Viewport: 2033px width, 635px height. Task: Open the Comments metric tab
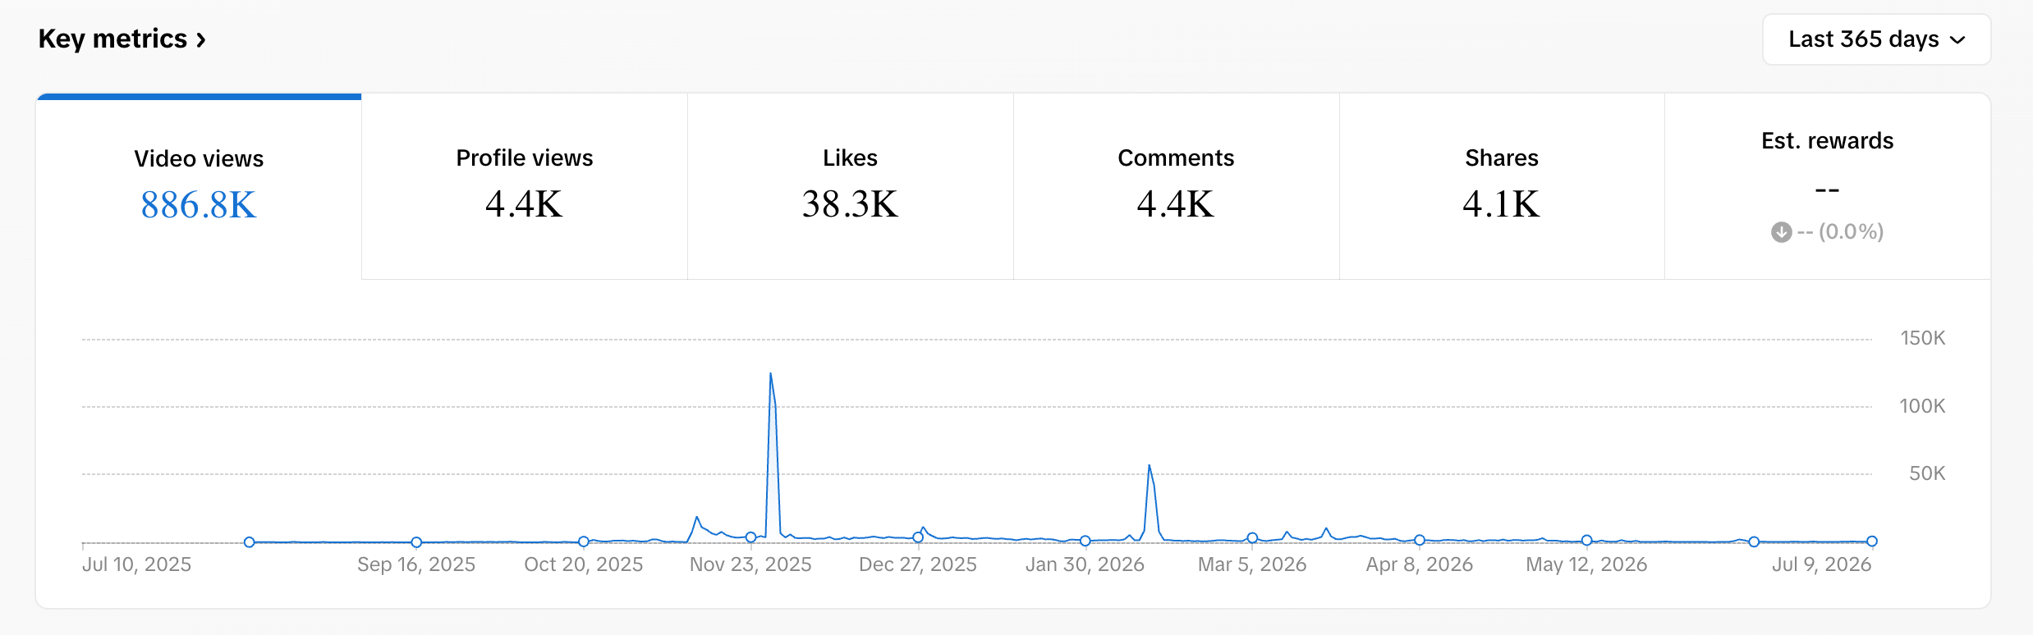click(x=1176, y=187)
